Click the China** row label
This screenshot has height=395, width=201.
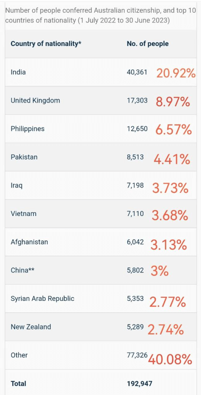23,270
